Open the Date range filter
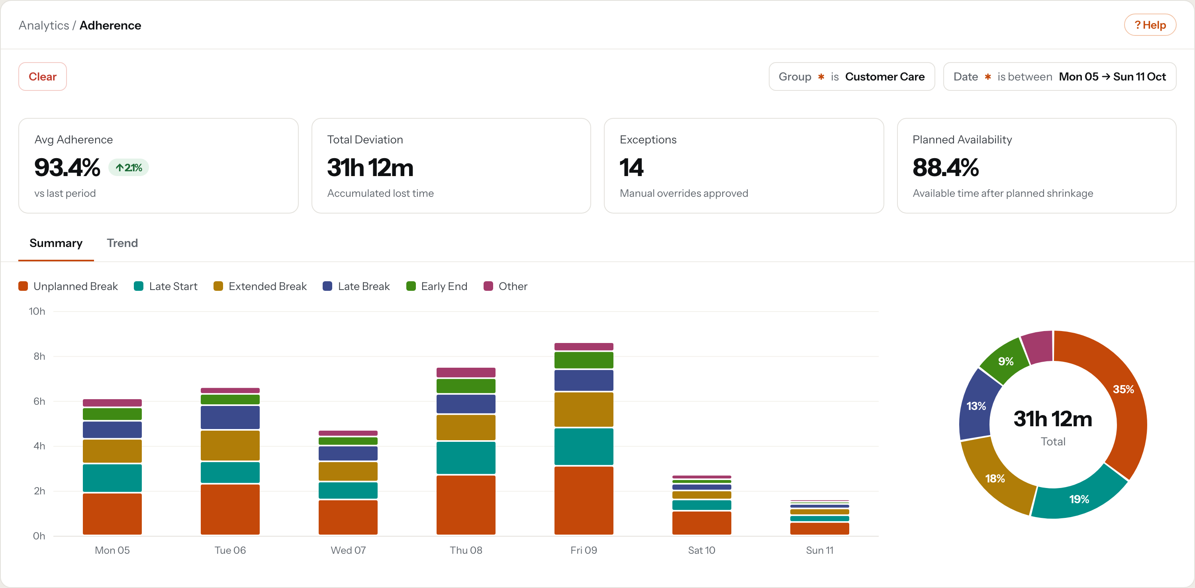Screen dimensions: 1195x588 tap(1060, 76)
